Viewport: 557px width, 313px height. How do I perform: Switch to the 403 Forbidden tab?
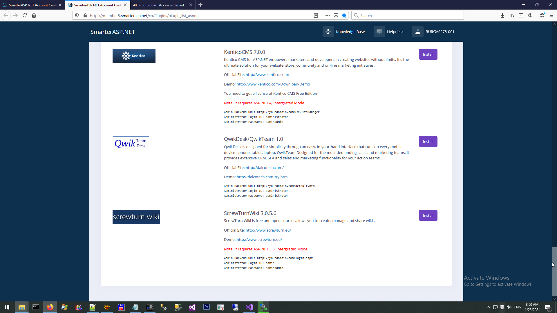[159, 5]
